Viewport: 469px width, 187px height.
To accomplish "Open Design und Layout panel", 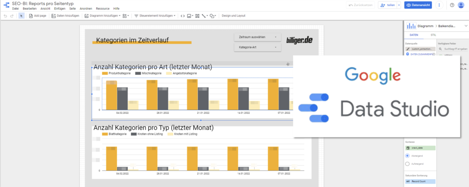I will coord(234,16).
